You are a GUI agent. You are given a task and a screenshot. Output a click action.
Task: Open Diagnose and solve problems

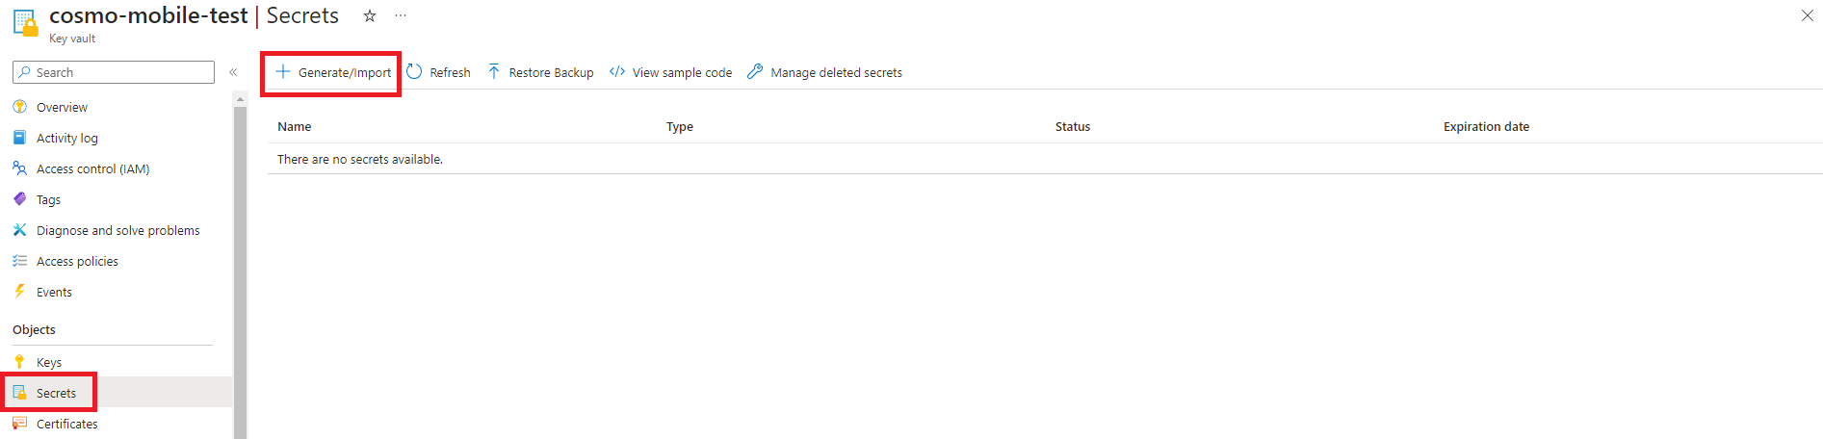coord(117,231)
